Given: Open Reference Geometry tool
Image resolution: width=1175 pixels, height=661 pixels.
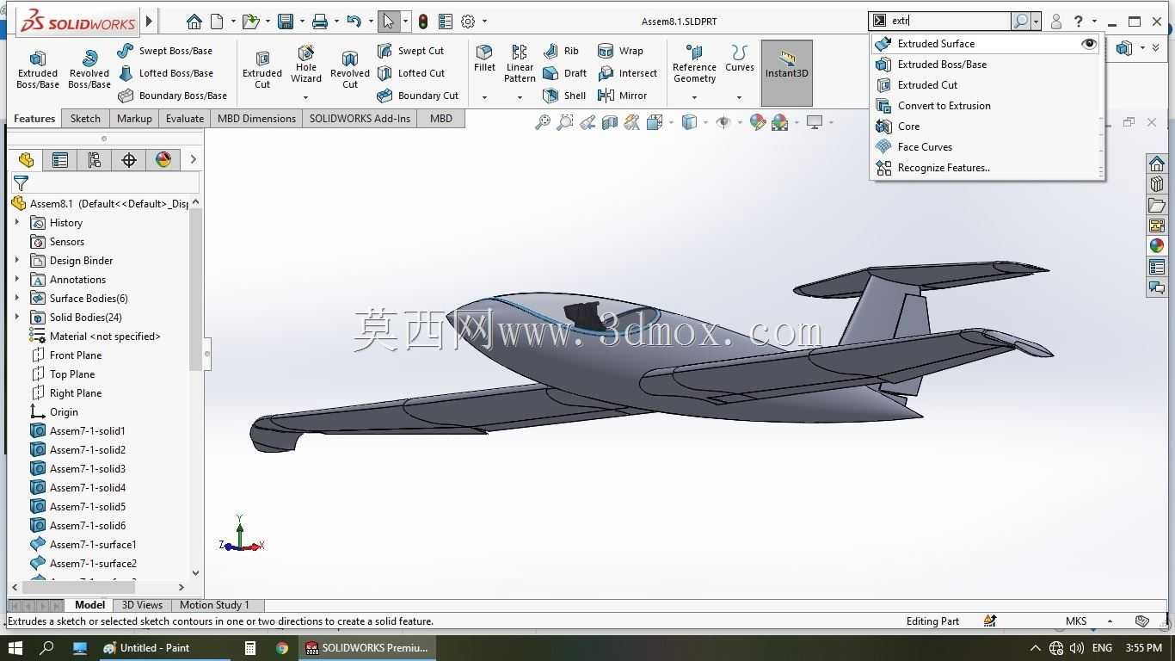Looking at the screenshot, I should [694, 65].
